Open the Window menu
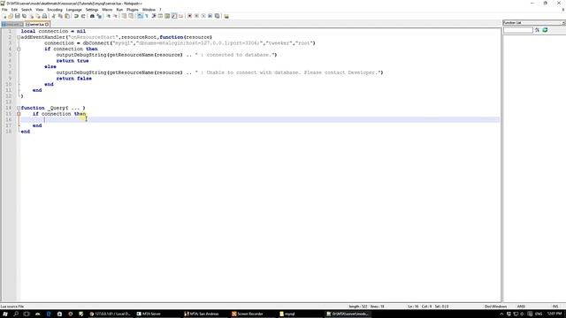This screenshot has width=566, height=318. pyautogui.click(x=149, y=10)
